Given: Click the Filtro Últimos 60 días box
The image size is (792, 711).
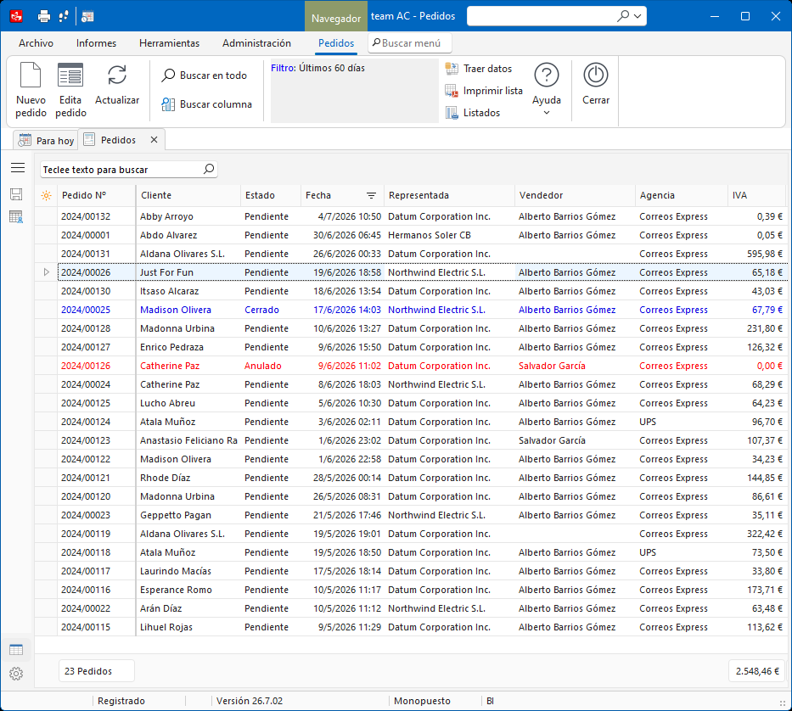Looking at the screenshot, I should point(355,91).
